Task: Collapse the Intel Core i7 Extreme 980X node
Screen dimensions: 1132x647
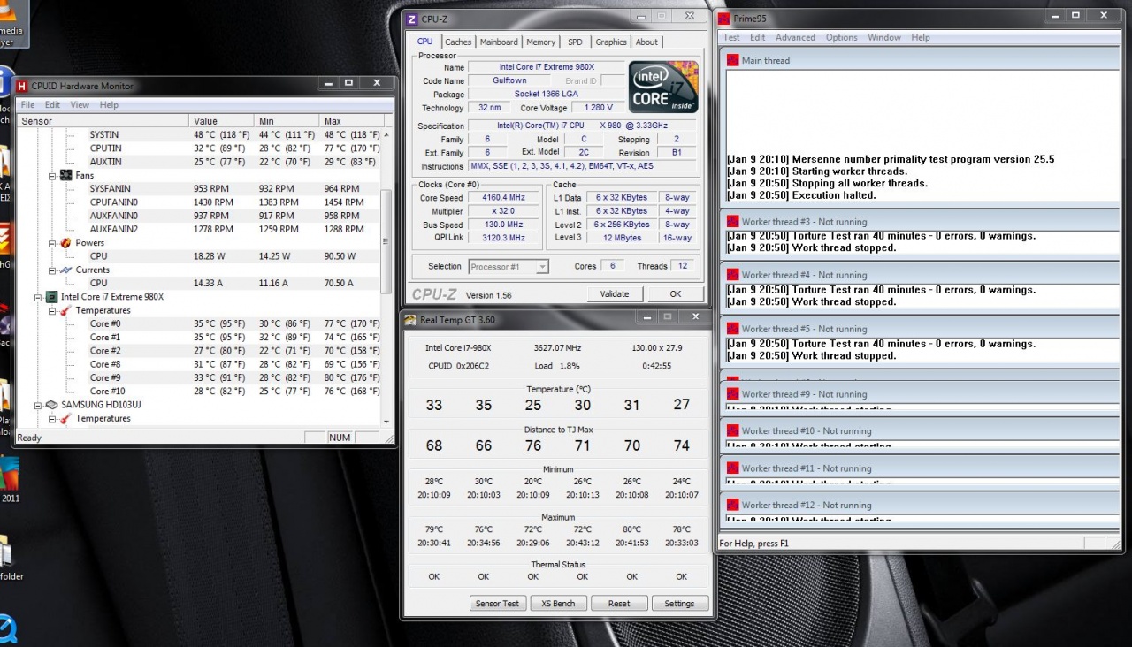Action: [38, 297]
